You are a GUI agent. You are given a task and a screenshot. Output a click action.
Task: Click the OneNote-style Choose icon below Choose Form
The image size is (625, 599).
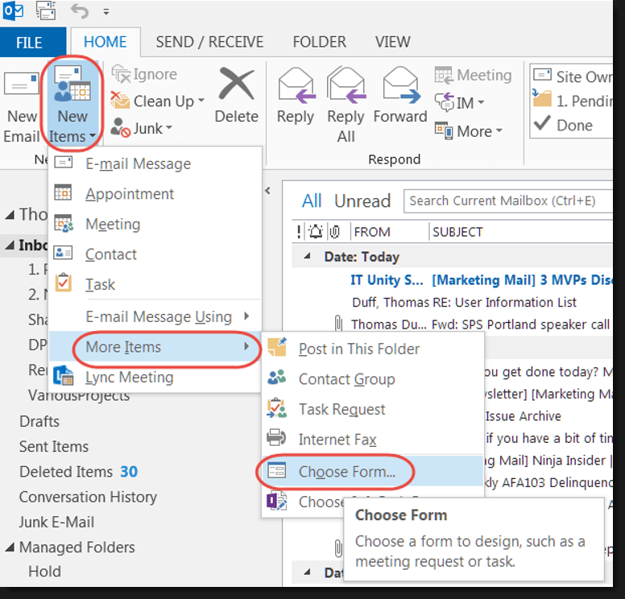pos(276,502)
